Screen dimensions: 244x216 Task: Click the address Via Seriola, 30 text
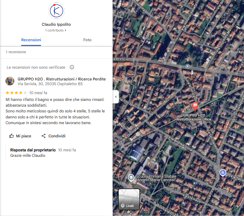pyautogui.click(x=50, y=84)
